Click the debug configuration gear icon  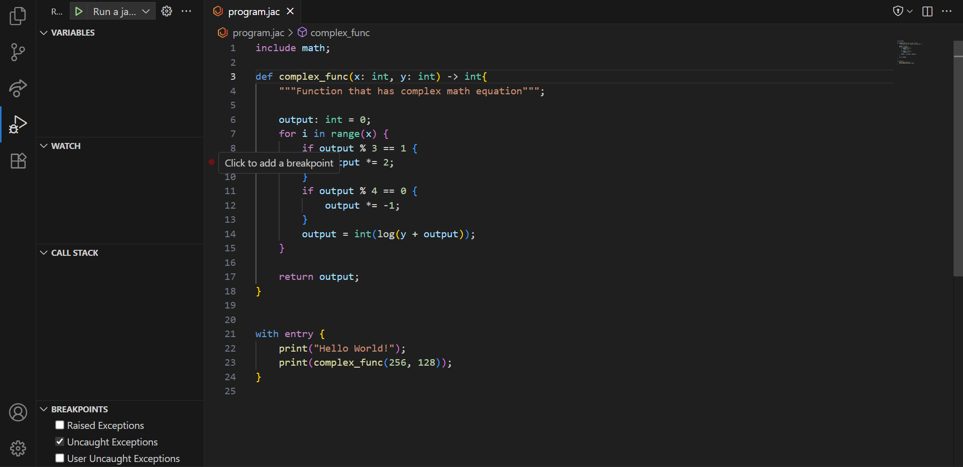tap(167, 11)
